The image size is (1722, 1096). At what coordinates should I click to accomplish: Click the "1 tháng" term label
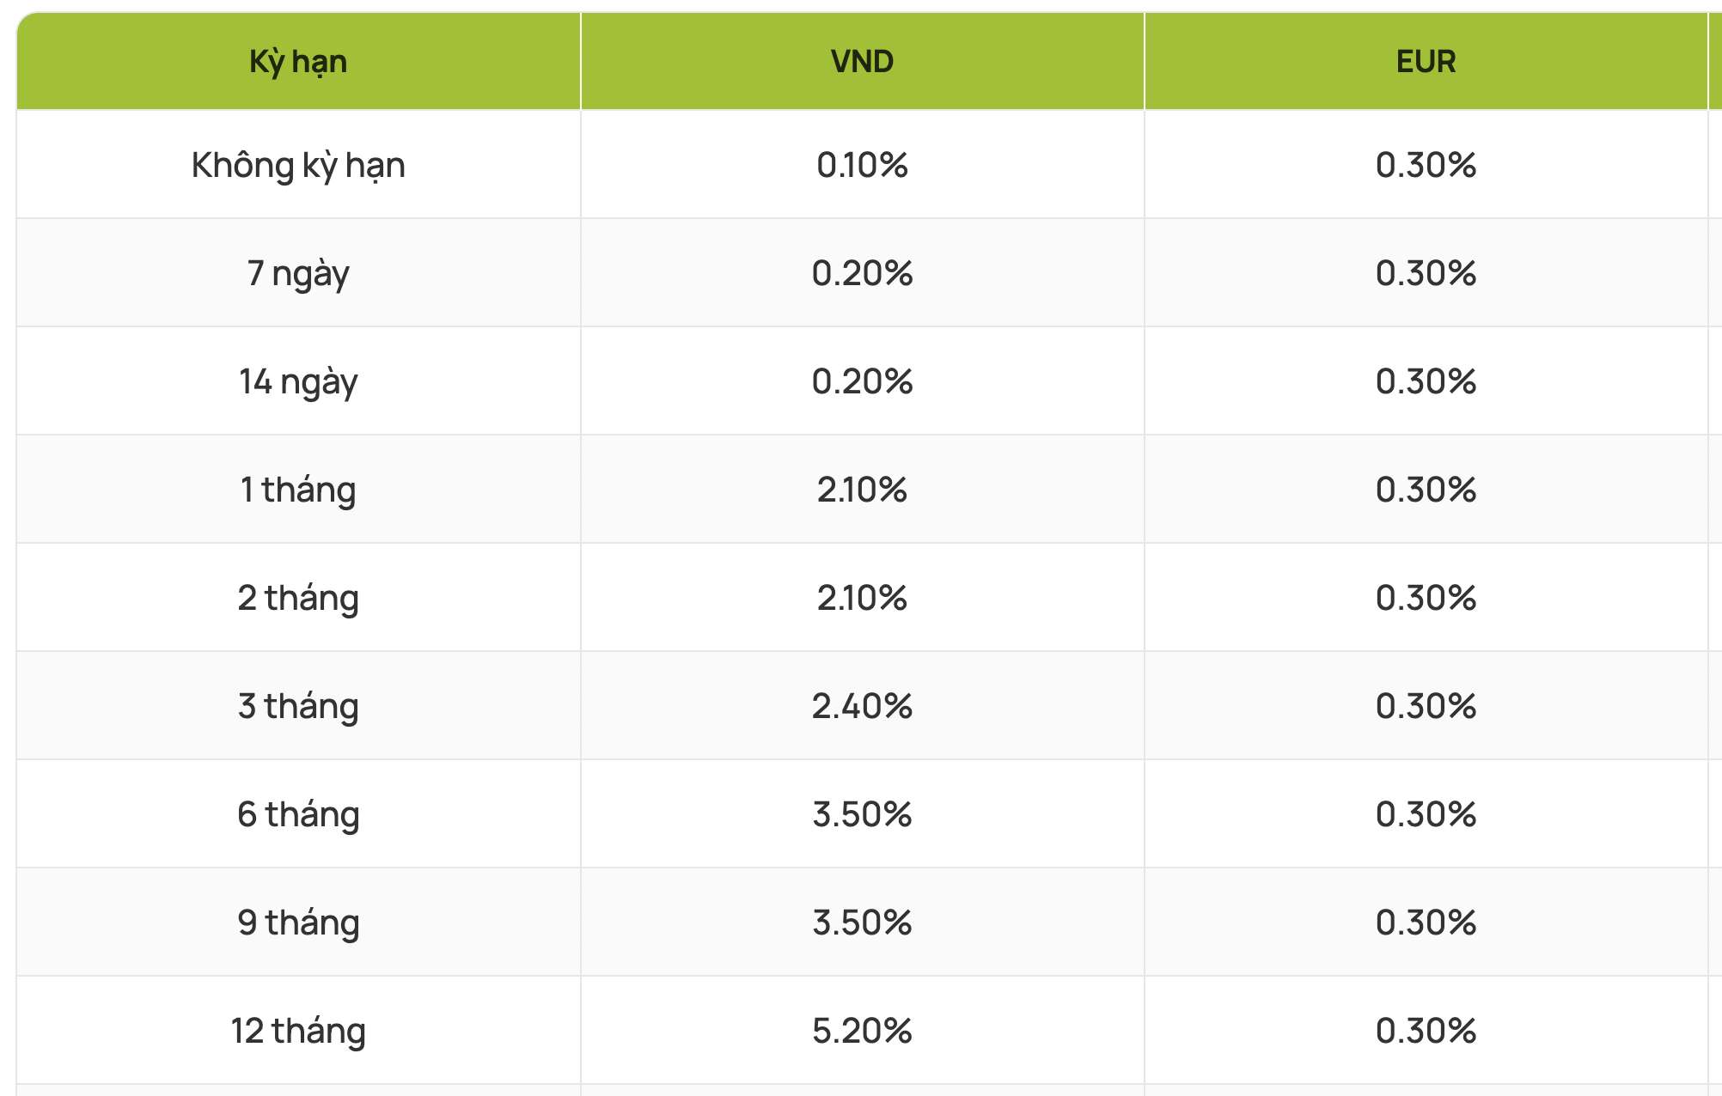(298, 490)
